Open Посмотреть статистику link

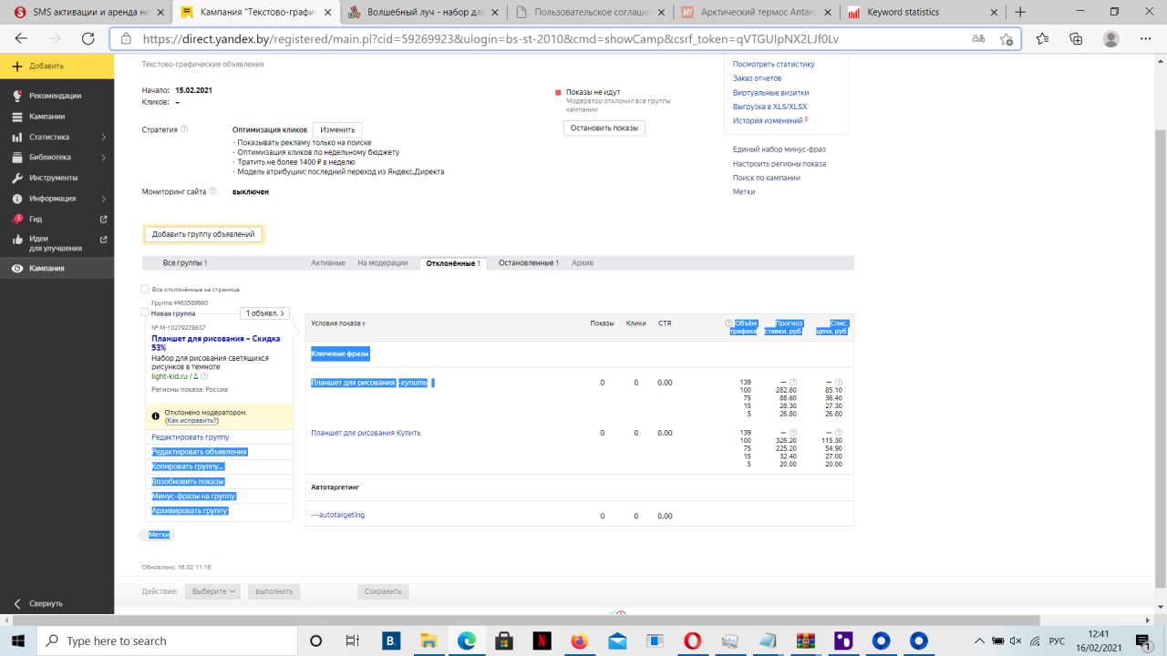(774, 64)
